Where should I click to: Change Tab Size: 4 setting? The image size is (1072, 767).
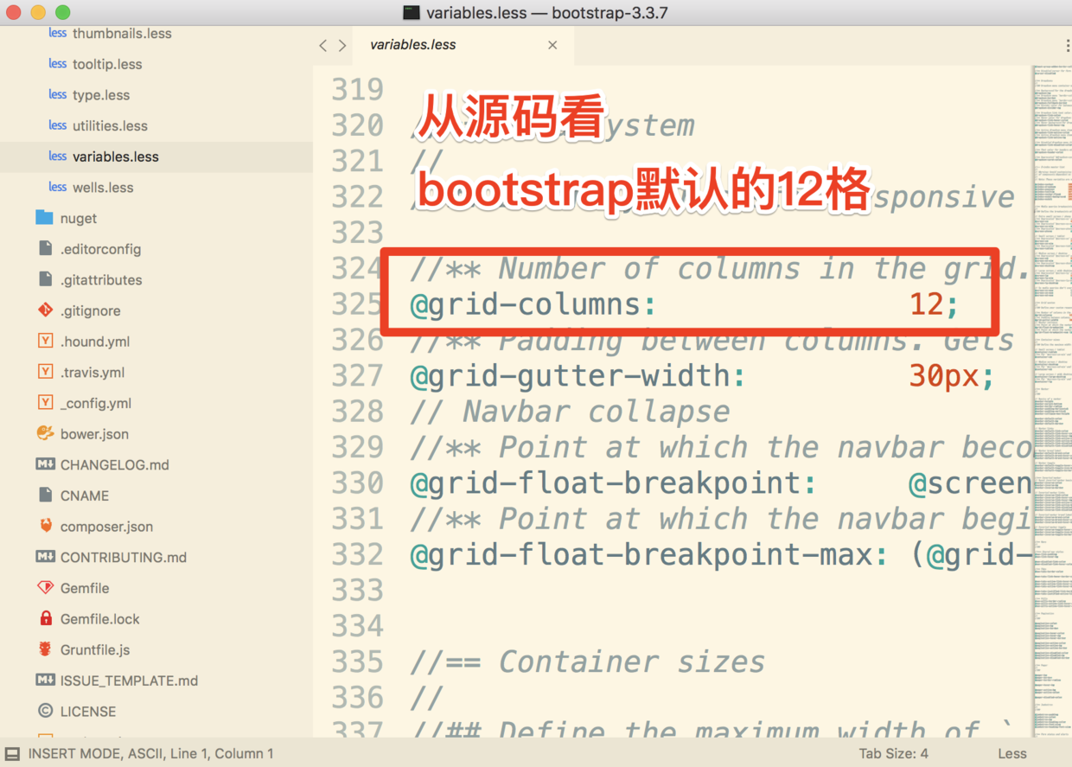(x=893, y=753)
